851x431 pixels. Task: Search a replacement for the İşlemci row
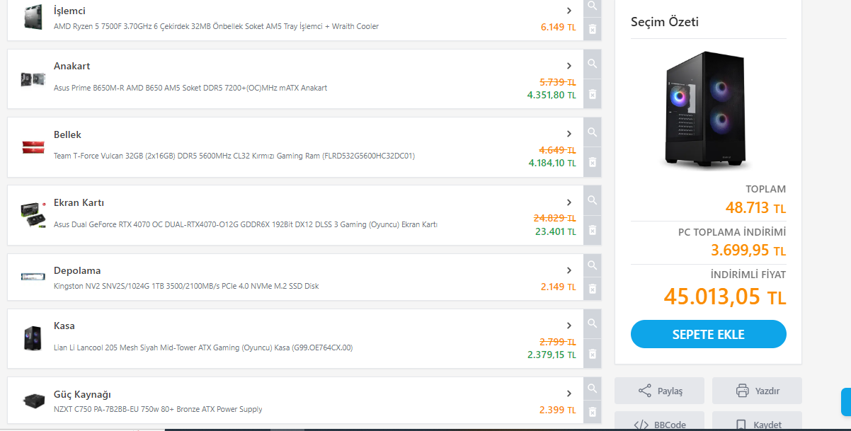pos(593,6)
